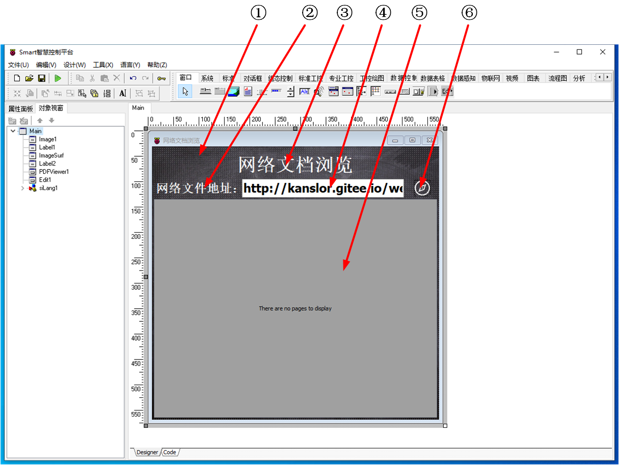Click the bold AI text tool icon

pos(122,93)
